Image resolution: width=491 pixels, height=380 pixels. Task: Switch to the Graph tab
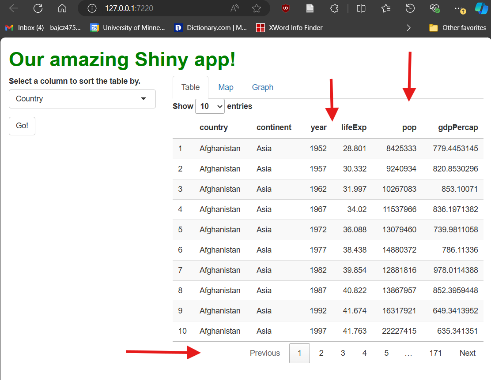click(262, 87)
